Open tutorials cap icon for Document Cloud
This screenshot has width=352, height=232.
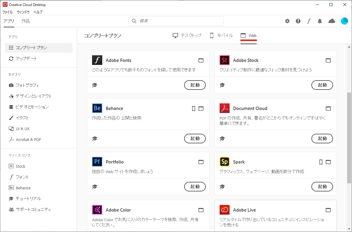coord(222,139)
